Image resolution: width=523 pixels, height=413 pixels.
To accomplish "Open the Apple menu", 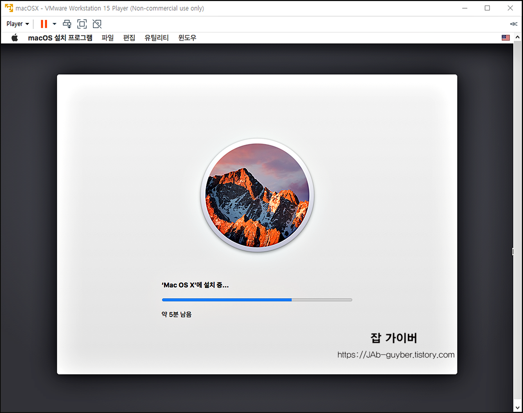I will pos(15,38).
